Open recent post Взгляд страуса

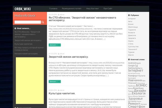click(29, 49)
